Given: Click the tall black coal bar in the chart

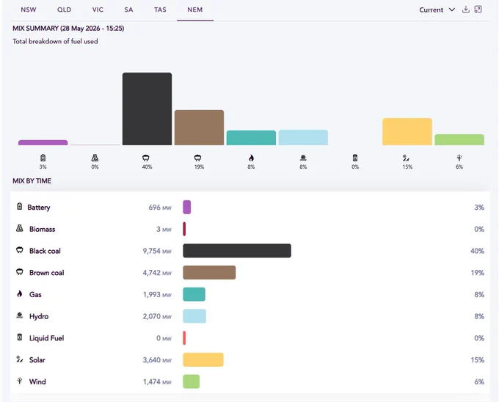Looking at the screenshot, I should [x=147, y=109].
